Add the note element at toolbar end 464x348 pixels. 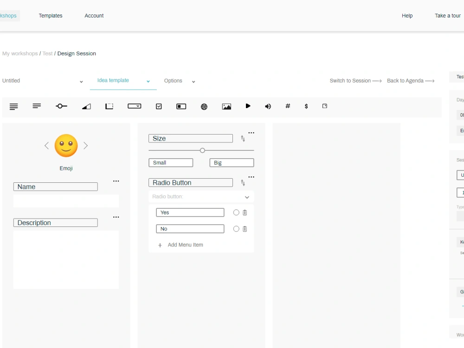pyautogui.click(x=325, y=106)
